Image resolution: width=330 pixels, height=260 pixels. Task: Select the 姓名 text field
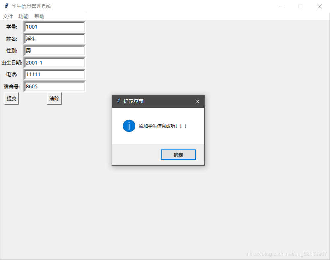54,39
